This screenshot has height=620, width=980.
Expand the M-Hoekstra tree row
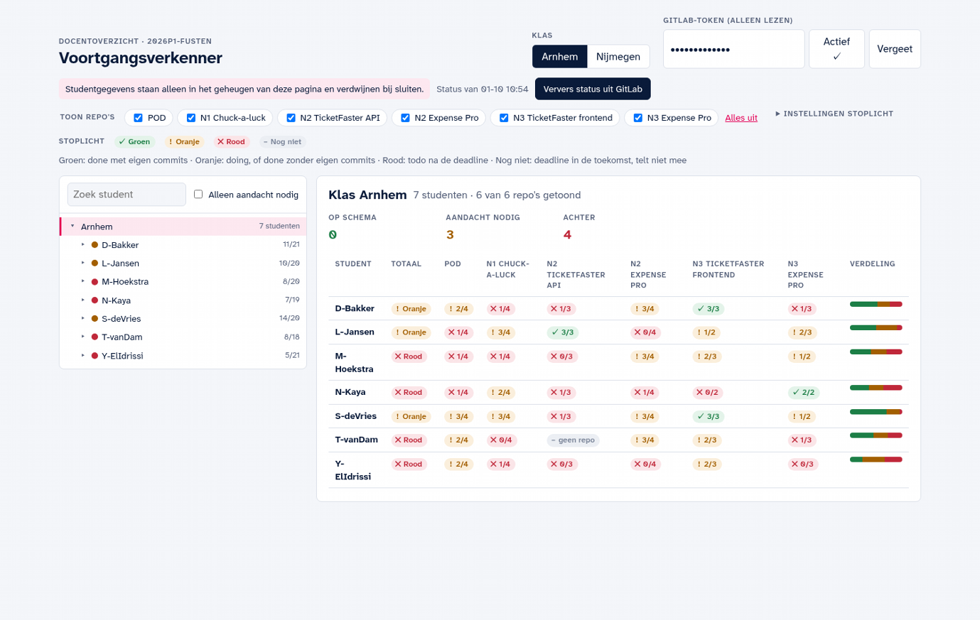pos(83,282)
